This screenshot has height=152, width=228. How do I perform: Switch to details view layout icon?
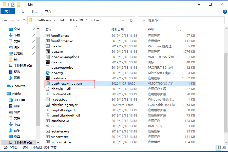[x=218, y=148]
